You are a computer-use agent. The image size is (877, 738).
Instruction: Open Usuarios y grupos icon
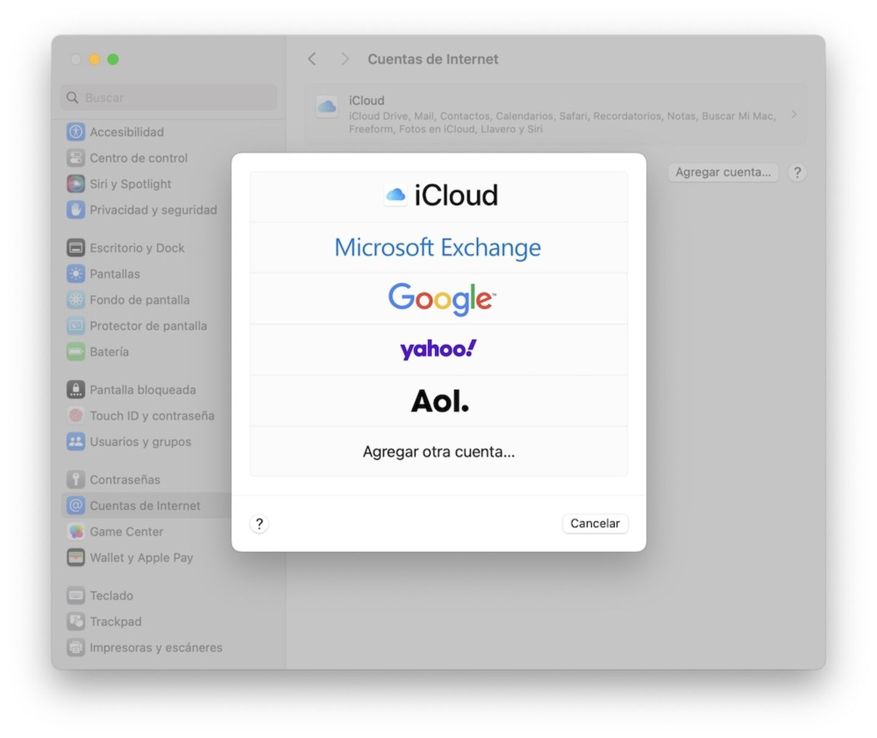76,441
